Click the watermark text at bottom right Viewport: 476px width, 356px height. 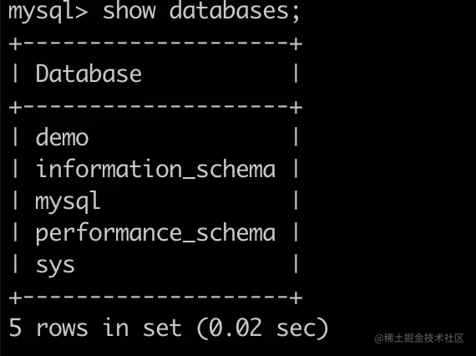click(x=419, y=338)
